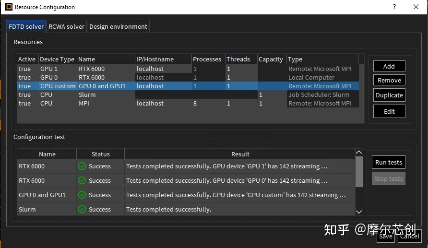Click RTX 6000 row success checkmark icon
The height and width of the screenshot is (248, 428).
82,166
